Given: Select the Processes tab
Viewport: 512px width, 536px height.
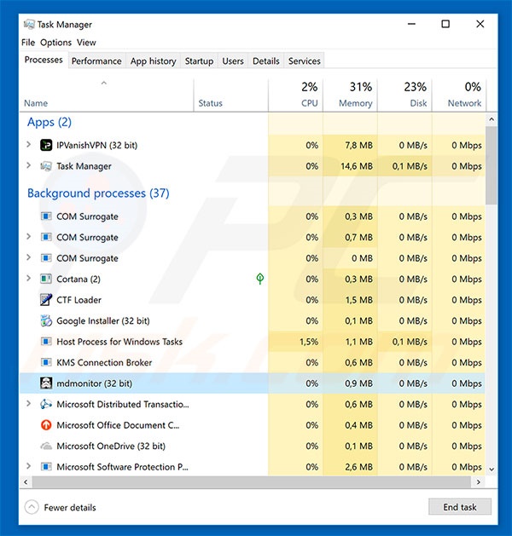Looking at the screenshot, I should click(44, 60).
